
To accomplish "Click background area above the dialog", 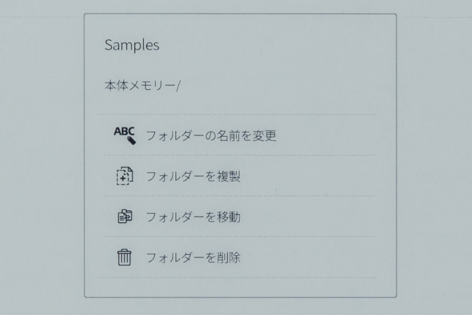I will point(242,6).
